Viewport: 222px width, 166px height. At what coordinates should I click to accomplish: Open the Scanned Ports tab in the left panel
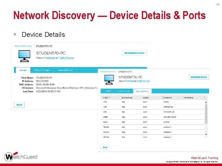pos(65,70)
